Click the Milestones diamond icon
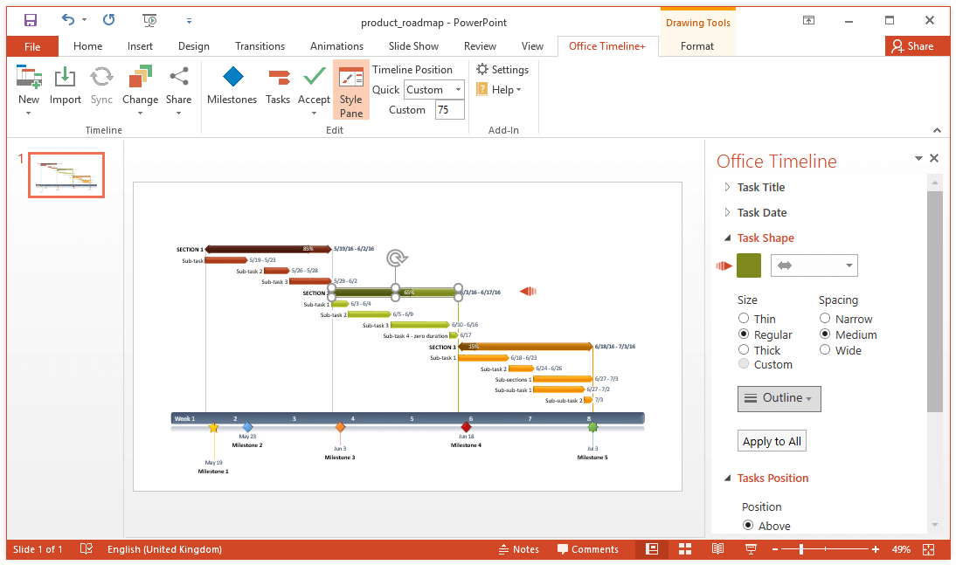 [x=232, y=79]
